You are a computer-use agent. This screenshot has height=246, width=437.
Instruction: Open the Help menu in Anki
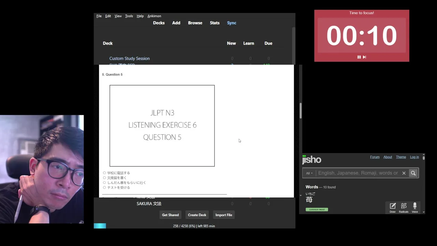pyautogui.click(x=140, y=16)
